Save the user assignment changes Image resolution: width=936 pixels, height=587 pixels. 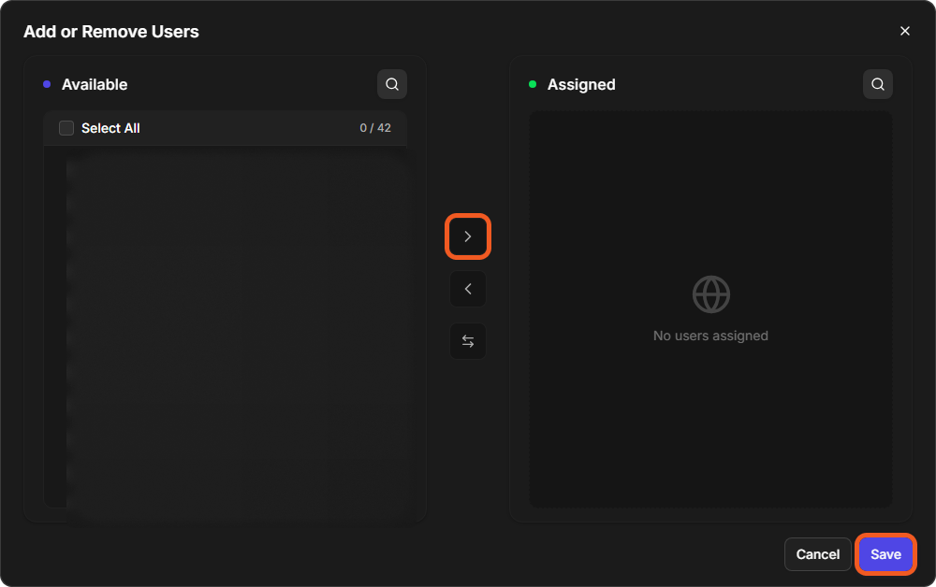pos(885,554)
